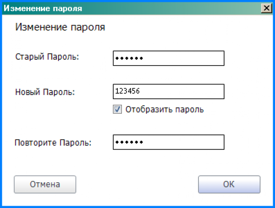This screenshot has height=208, width=275.
Task: Click the Изменение пароля heading inside dialog
Action: point(60,27)
